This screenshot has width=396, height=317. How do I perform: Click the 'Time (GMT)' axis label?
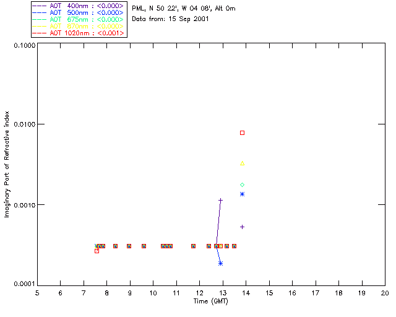click(211, 302)
